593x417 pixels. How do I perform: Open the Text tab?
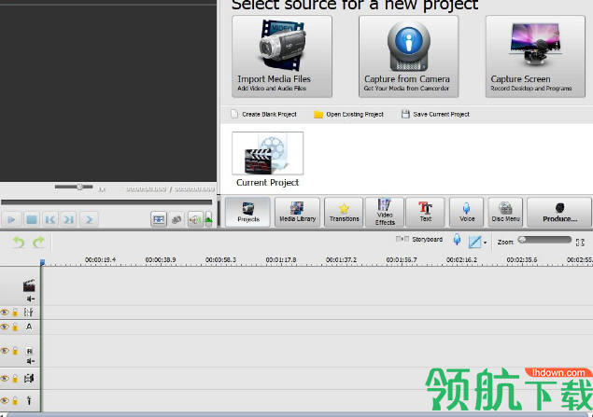pyautogui.click(x=425, y=213)
